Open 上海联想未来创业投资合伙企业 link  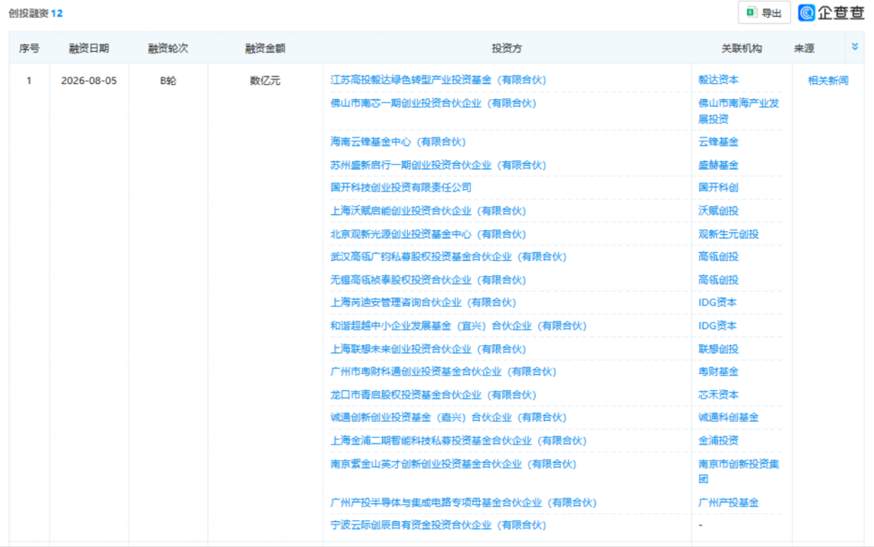[428, 349]
